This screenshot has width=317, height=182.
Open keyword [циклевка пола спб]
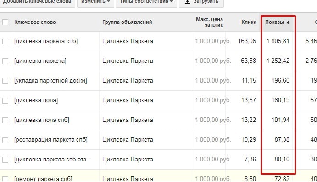(x=42, y=120)
